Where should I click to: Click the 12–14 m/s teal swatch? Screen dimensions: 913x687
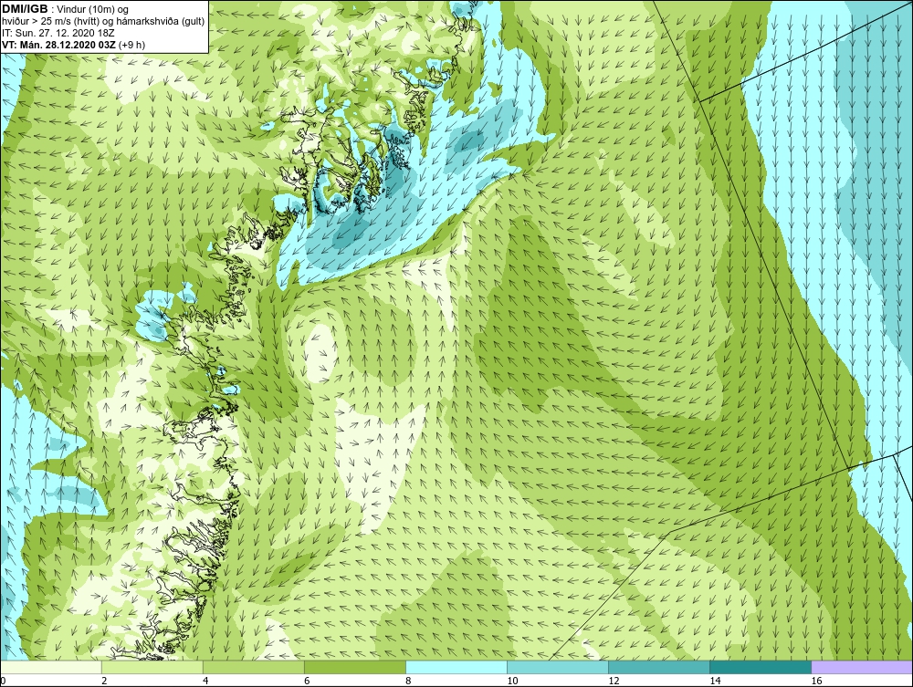658,667
